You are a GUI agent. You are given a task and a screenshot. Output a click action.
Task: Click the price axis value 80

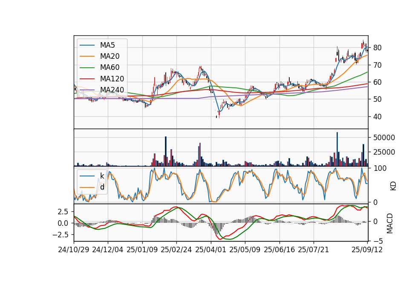377,48
